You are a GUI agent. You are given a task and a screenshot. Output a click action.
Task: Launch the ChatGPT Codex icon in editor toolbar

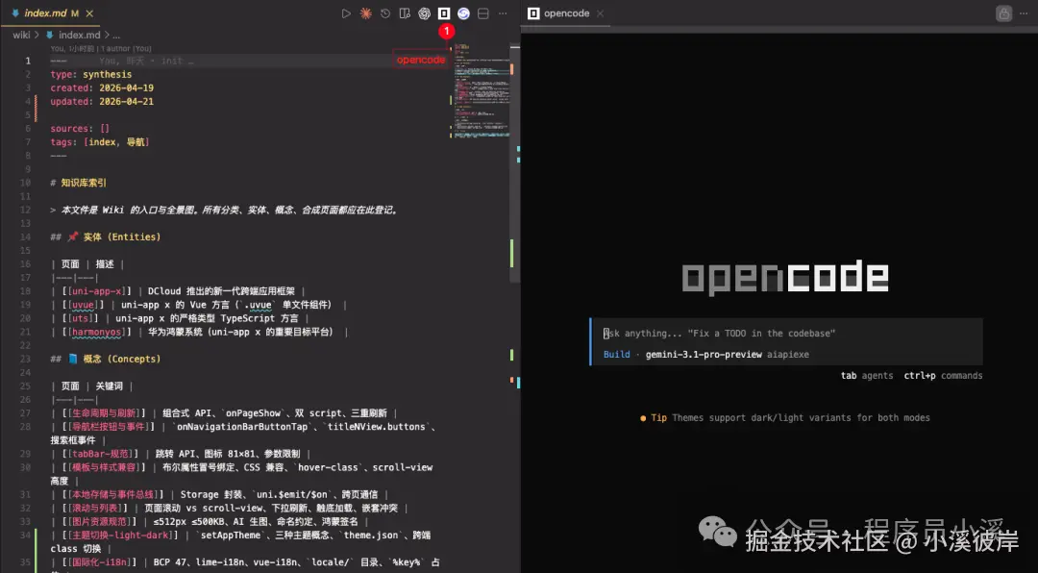click(x=425, y=13)
